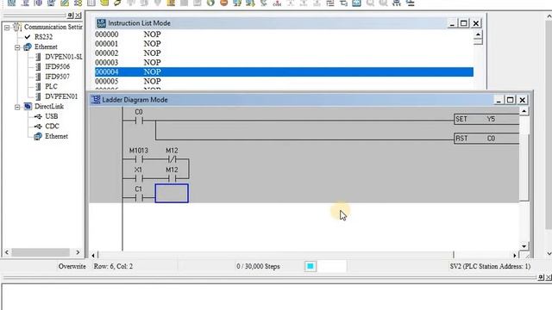Viewport: 552px width, 310px height.
Task: Select the DirectLink item
Action: (x=49, y=106)
